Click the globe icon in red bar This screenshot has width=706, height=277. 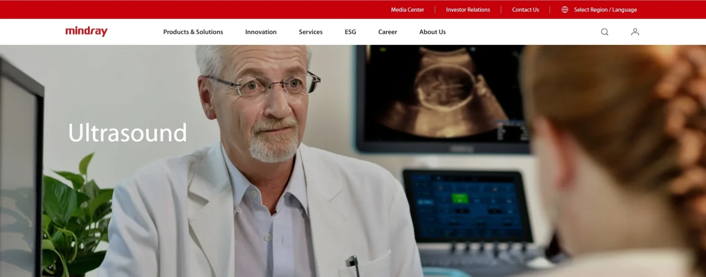tap(565, 10)
